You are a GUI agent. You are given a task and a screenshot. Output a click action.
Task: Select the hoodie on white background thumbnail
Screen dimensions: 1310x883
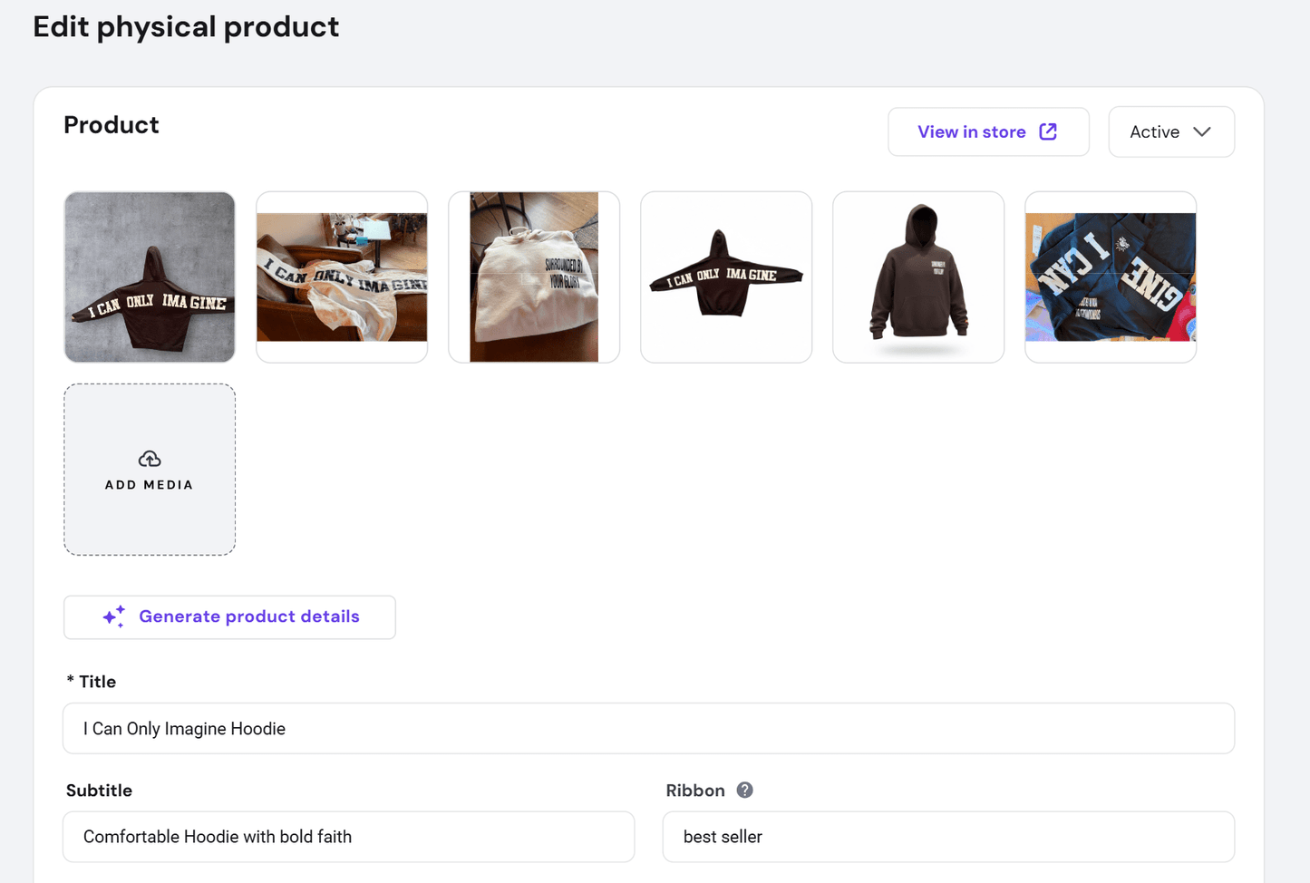click(x=726, y=277)
